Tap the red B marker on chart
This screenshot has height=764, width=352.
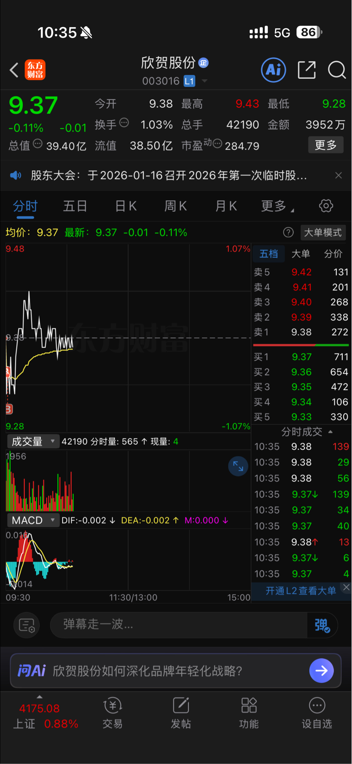click(9, 409)
